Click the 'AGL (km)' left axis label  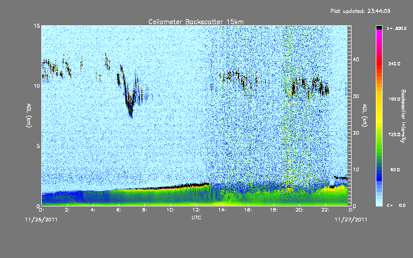[29, 116]
